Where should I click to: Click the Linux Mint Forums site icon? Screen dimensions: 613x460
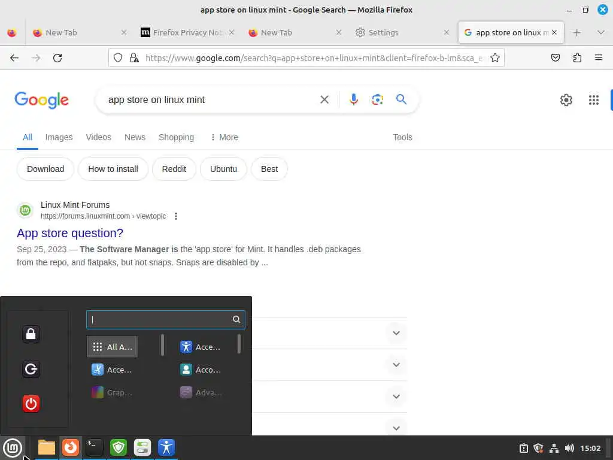[25, 210]
